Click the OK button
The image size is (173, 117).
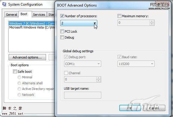point(130,108)
